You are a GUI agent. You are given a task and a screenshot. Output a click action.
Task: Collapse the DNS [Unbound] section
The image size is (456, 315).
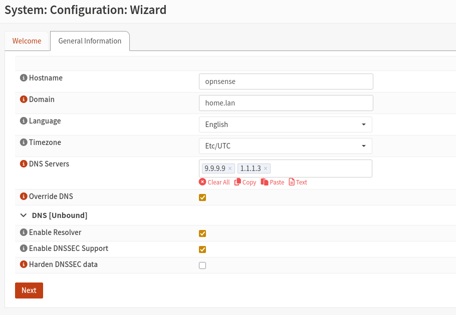pos(23,215)
